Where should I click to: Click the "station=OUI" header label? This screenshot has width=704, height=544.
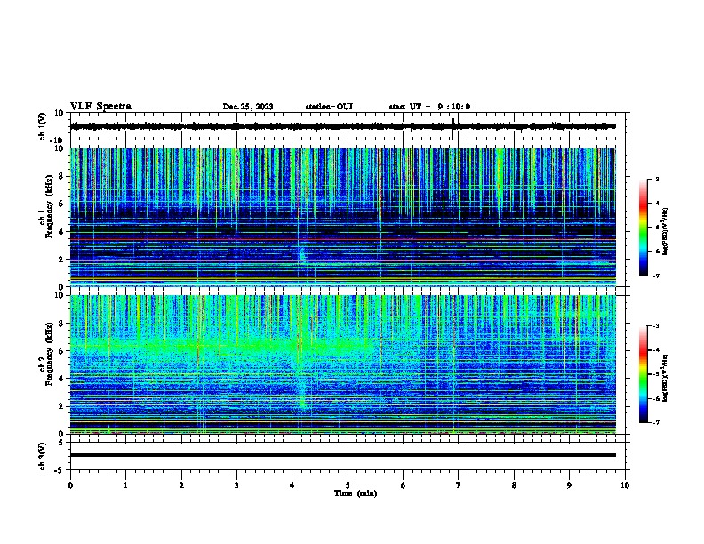tap(329, 107)
